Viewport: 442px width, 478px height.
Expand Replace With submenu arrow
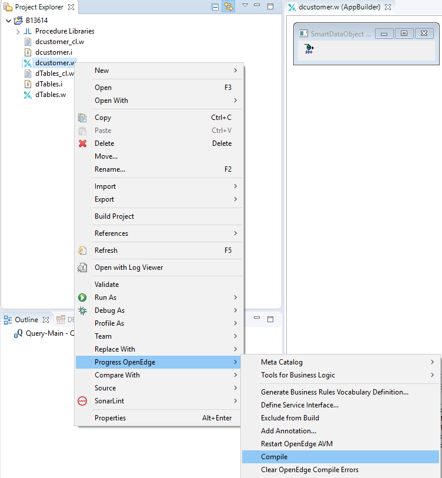click(x=235, y=349)
